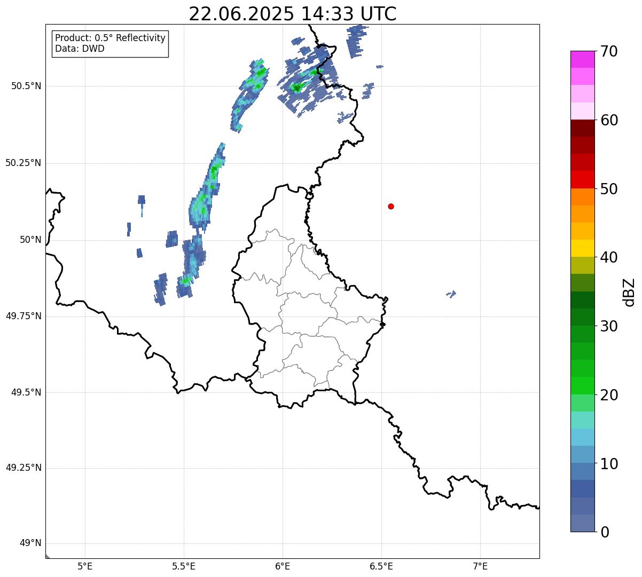
Task: Click the colorbar tick label "40"
Action: (x=609, y=257)
